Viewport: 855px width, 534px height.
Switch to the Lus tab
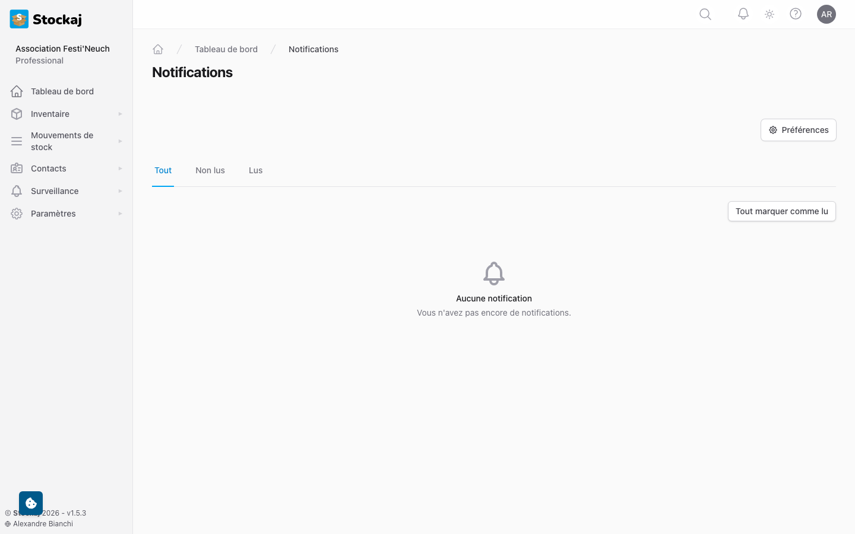click(255, 170)
